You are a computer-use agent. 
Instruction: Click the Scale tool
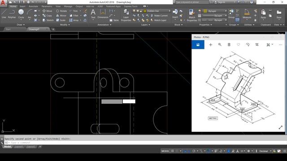pyautogui.click(x=61, y=20)
